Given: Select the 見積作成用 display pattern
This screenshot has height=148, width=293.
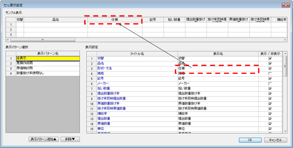Looking at the screenshot, I should point(48,63).
